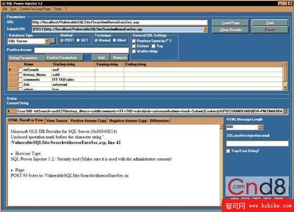Viewport: 294px width, 212px height.
Task: Select the astronaut starting string cell
Action: (x=73, y=84)
